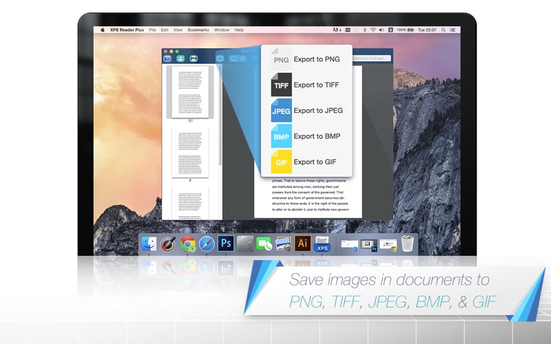Open the Trash in the Dock
Viewport: 551px width, 344px height.
coord(408,244)
